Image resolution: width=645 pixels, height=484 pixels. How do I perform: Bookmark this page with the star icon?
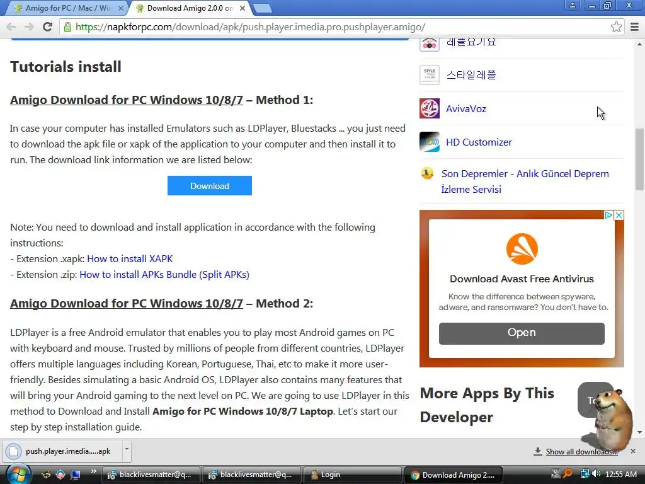616,27
